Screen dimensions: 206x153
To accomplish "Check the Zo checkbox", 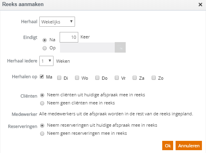I will click(x=154, y=78).
